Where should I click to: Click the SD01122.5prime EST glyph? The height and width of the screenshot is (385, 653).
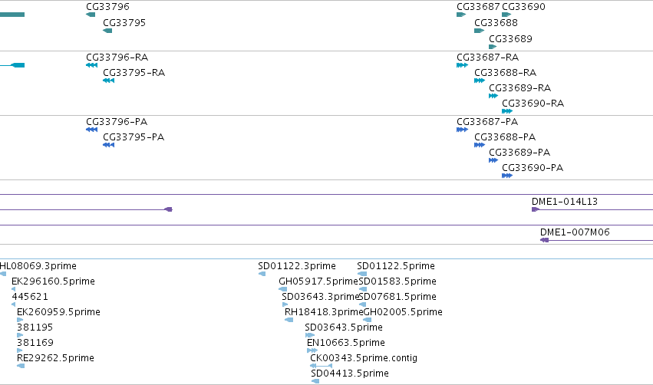coord(362,274)
